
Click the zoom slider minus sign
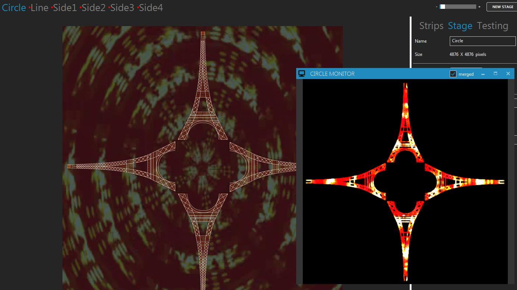point(437,7)
